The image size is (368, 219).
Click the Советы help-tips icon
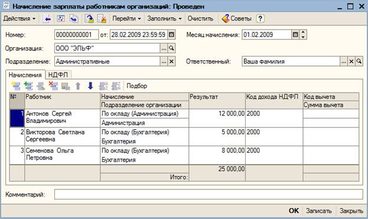tap(225, 18)
